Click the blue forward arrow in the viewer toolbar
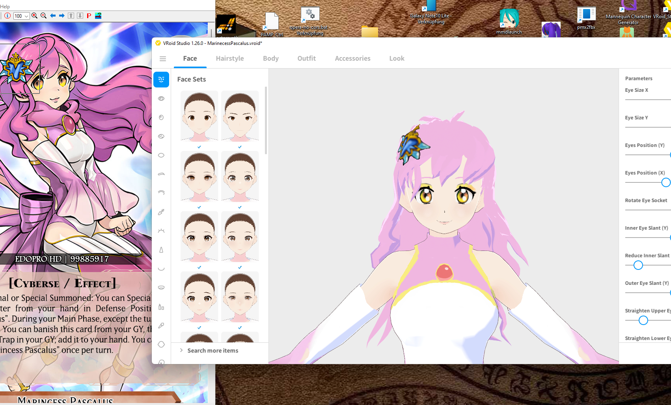 tap(62, 16)
